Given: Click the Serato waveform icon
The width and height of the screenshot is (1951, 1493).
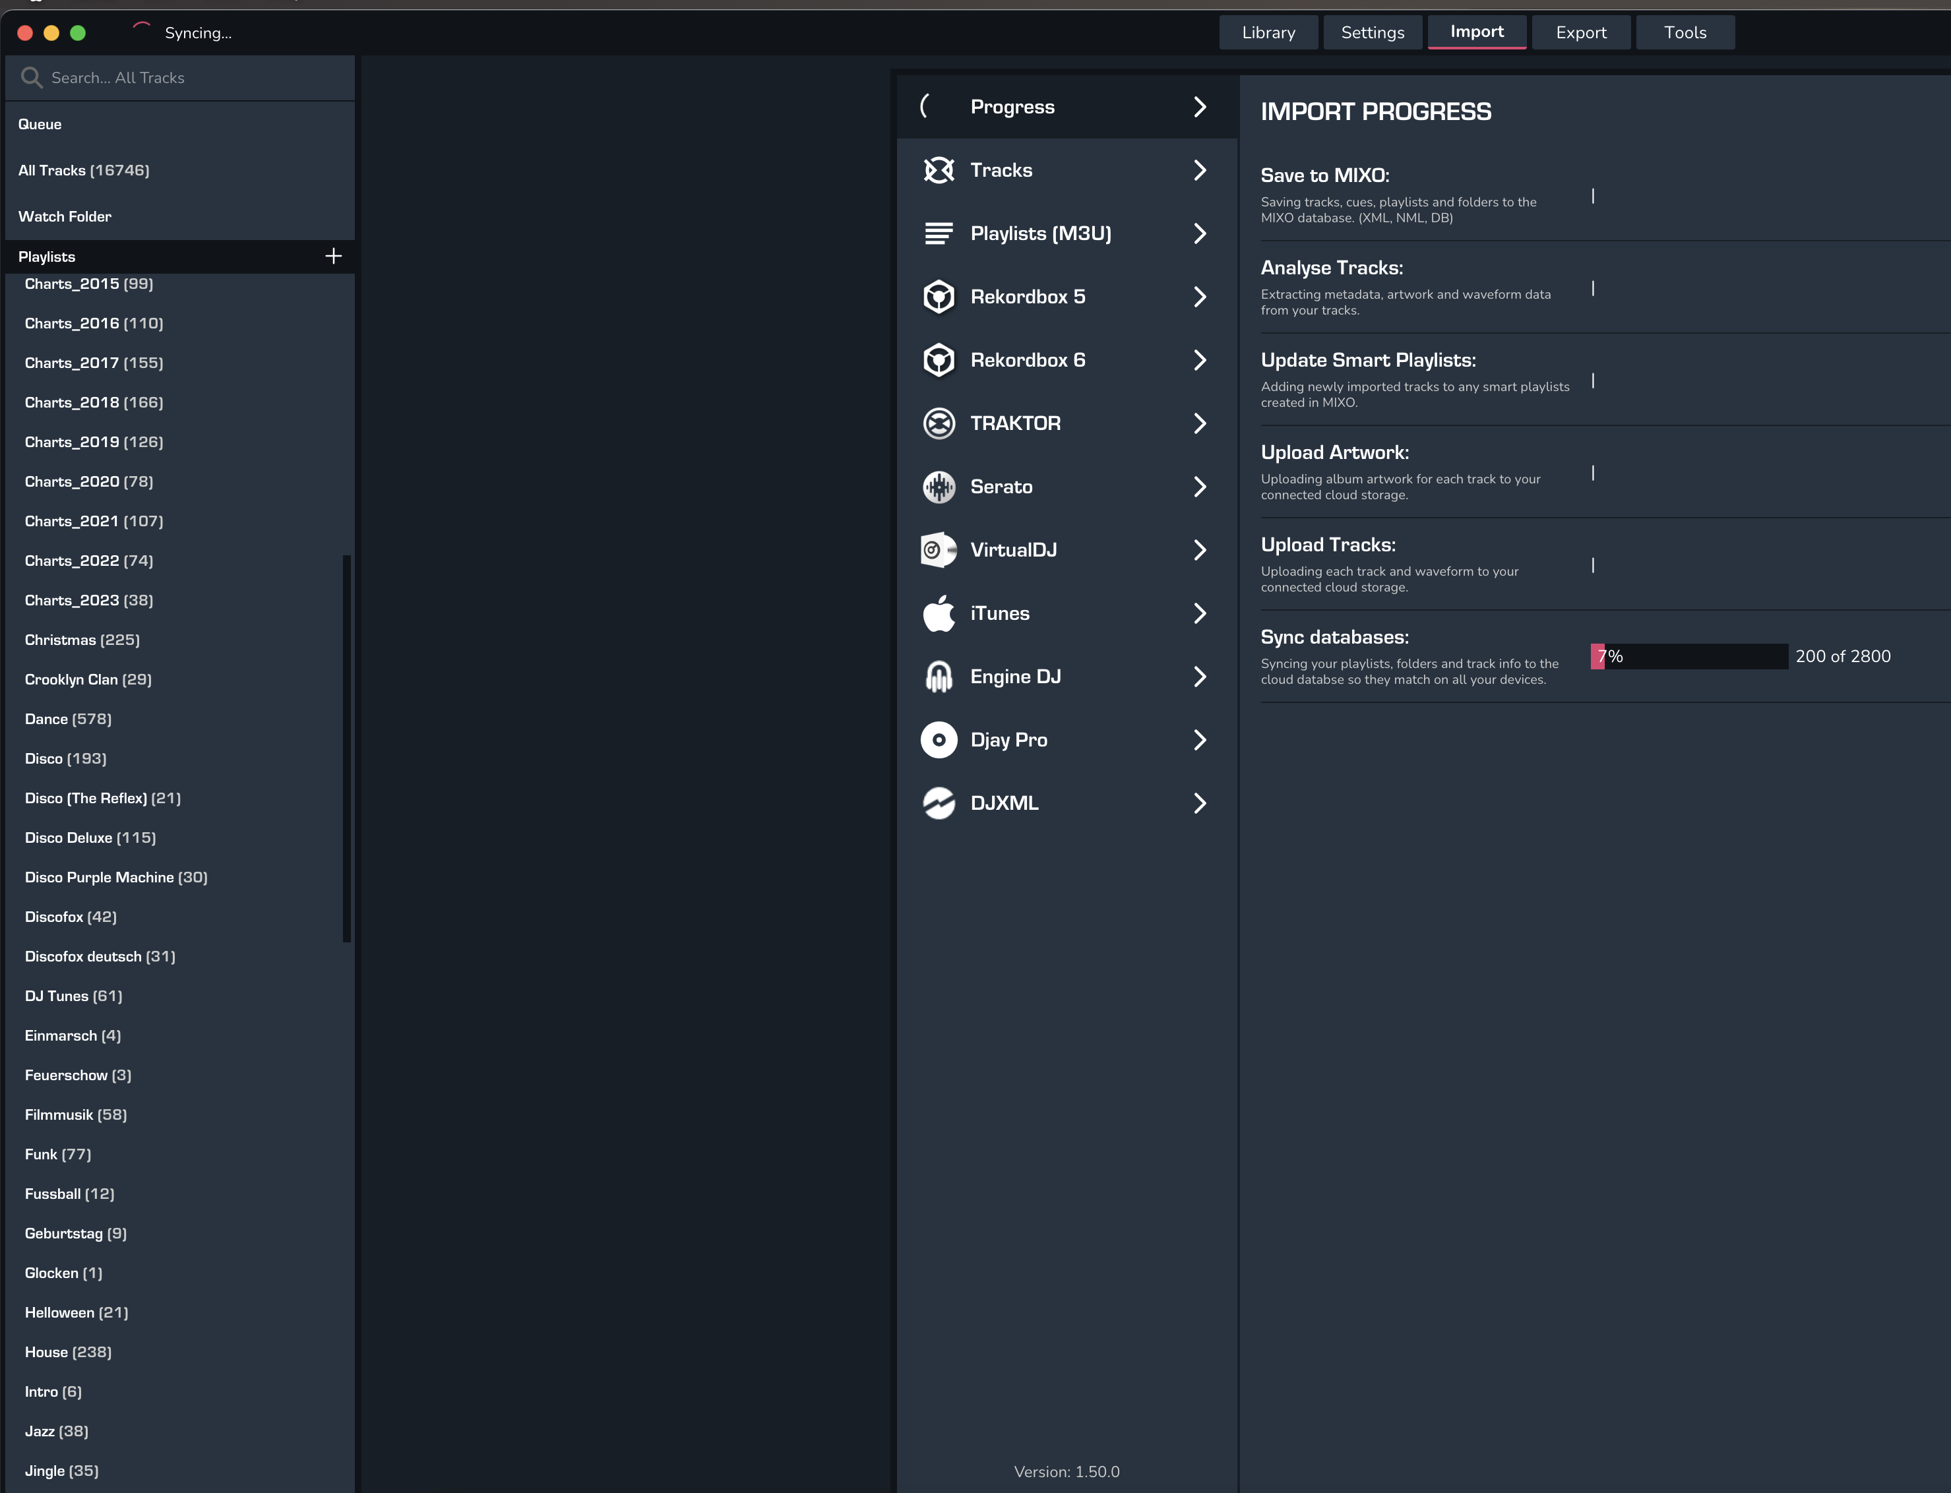Looking at the screenshot, I should tap(939, 487).
